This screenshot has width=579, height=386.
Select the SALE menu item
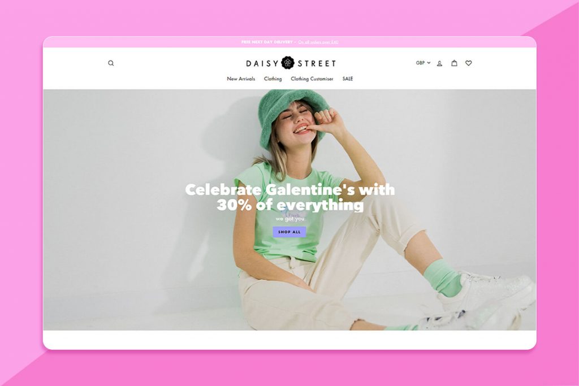348,79
